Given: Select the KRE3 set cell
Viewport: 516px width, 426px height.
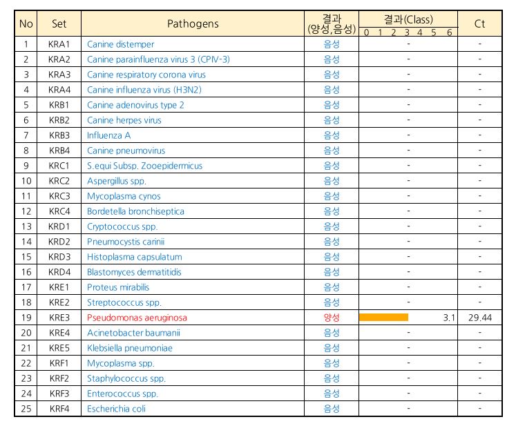Looking at the screenshot, I should click(x=59, y=318).
